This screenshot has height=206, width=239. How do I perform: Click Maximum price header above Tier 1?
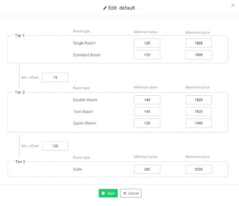pyautogui.click(x=197, y=32)
